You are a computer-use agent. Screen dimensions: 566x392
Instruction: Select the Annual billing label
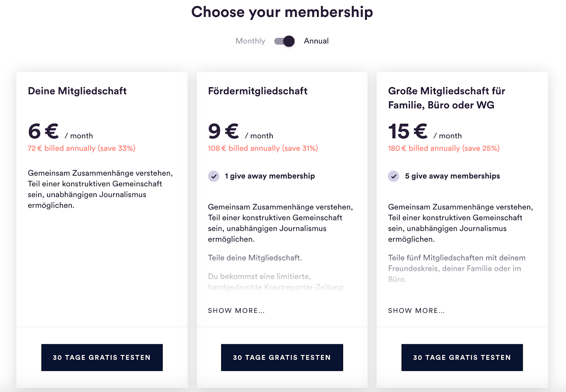pyautogui.click(x=316, y=41)
